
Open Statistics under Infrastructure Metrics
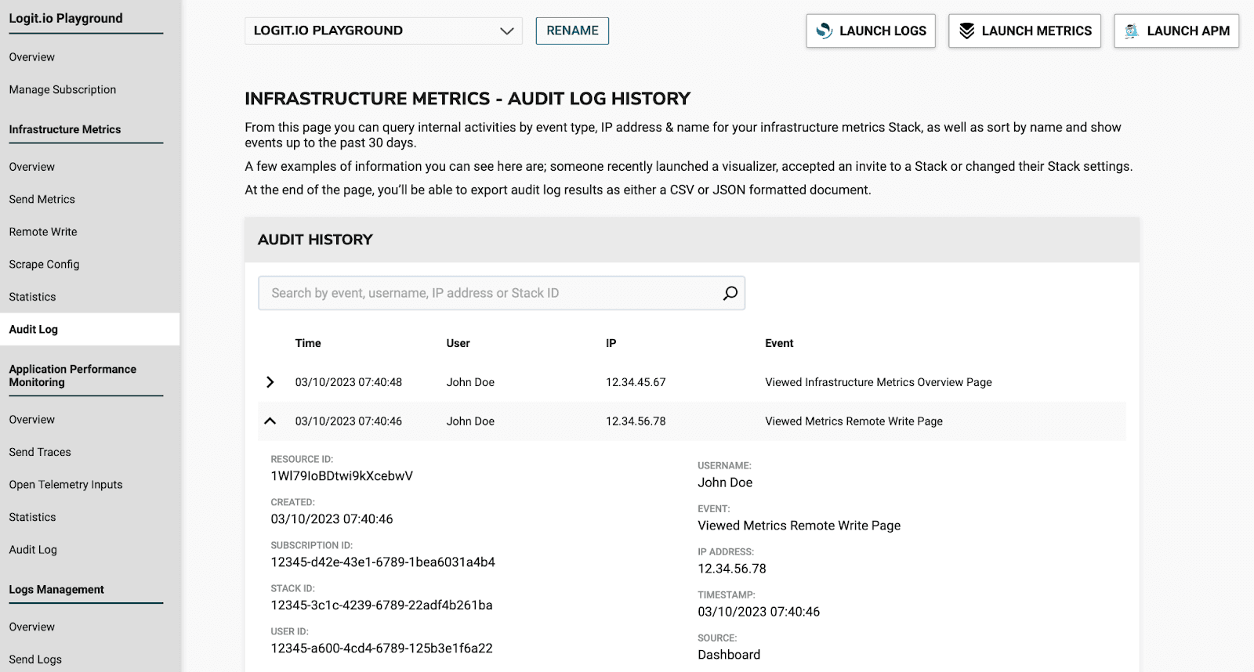(x=33, y=297)
